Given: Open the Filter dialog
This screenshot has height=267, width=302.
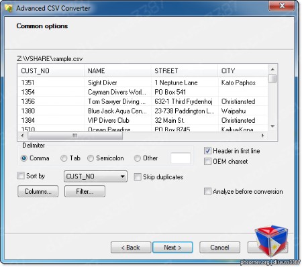Looking at the screenshot, I should 85,191.
